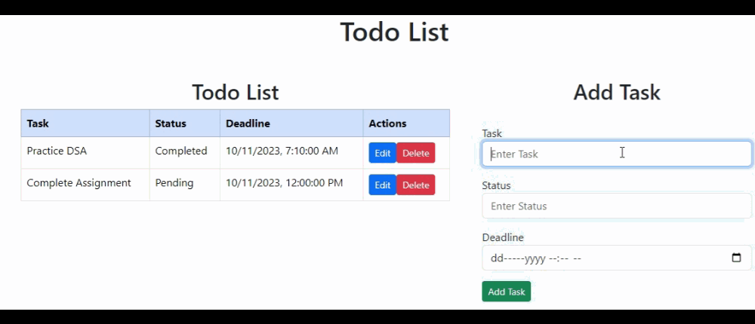Click the Enter Status input field
Screen dimensions: 755x324
pos(616,206)
